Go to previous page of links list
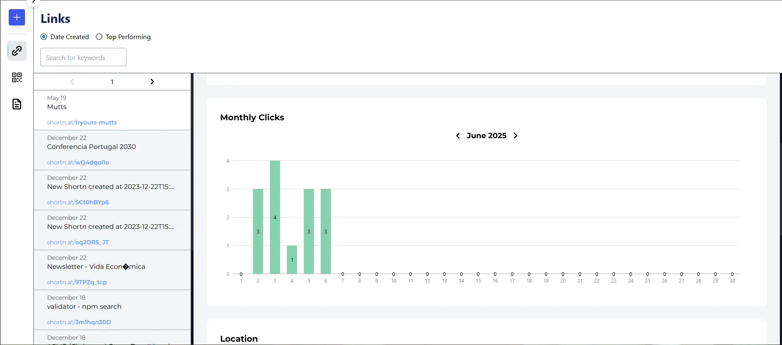 click(x=72, y=82)
